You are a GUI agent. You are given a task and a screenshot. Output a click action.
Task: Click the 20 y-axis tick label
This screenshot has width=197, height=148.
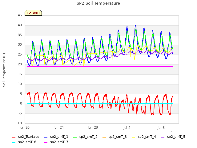point(20,64)
